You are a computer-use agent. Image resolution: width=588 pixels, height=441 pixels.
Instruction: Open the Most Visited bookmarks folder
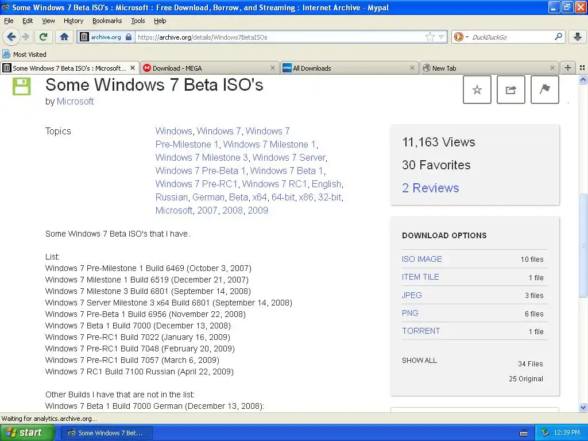pyautogui.click(x=24, y=55)
